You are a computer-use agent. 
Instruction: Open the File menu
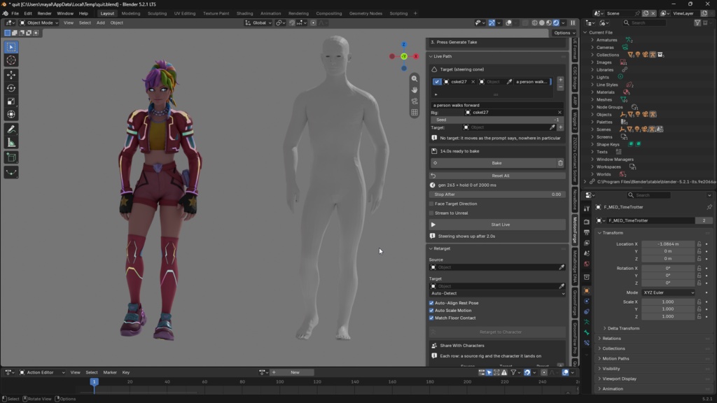pyautogui.click(x=15, y=13)
